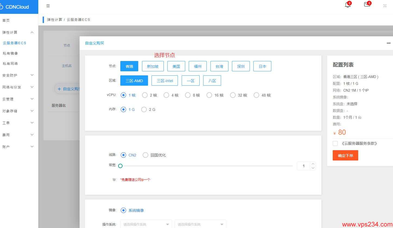Select the CN2 line option
This screenshot has width=393, height=228.
(128, 155)
